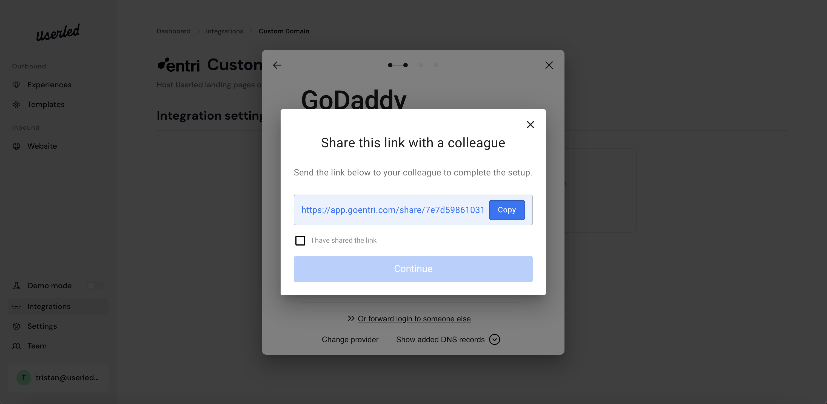Copy the share link
Image resolution: width=827 pixels, height=404 pixels.
click(x=507, y=210)
